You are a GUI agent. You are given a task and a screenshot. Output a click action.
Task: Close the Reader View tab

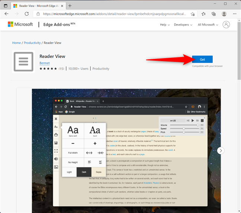point(62,6)
